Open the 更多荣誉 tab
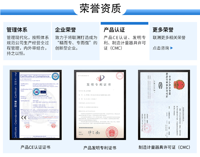200x157 pixels. click(163, 30)
